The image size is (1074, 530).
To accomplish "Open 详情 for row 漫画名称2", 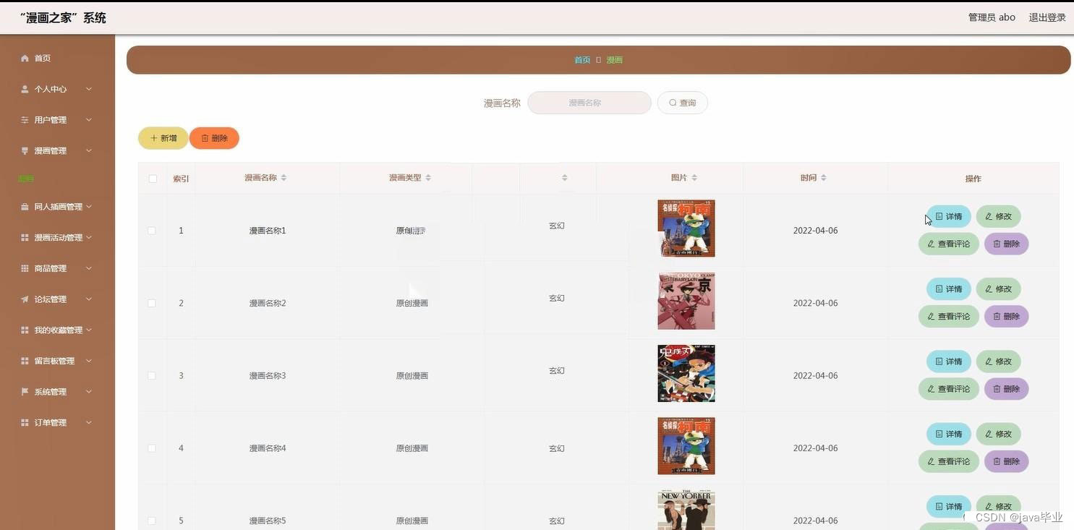I will click(x=949, y=288).
